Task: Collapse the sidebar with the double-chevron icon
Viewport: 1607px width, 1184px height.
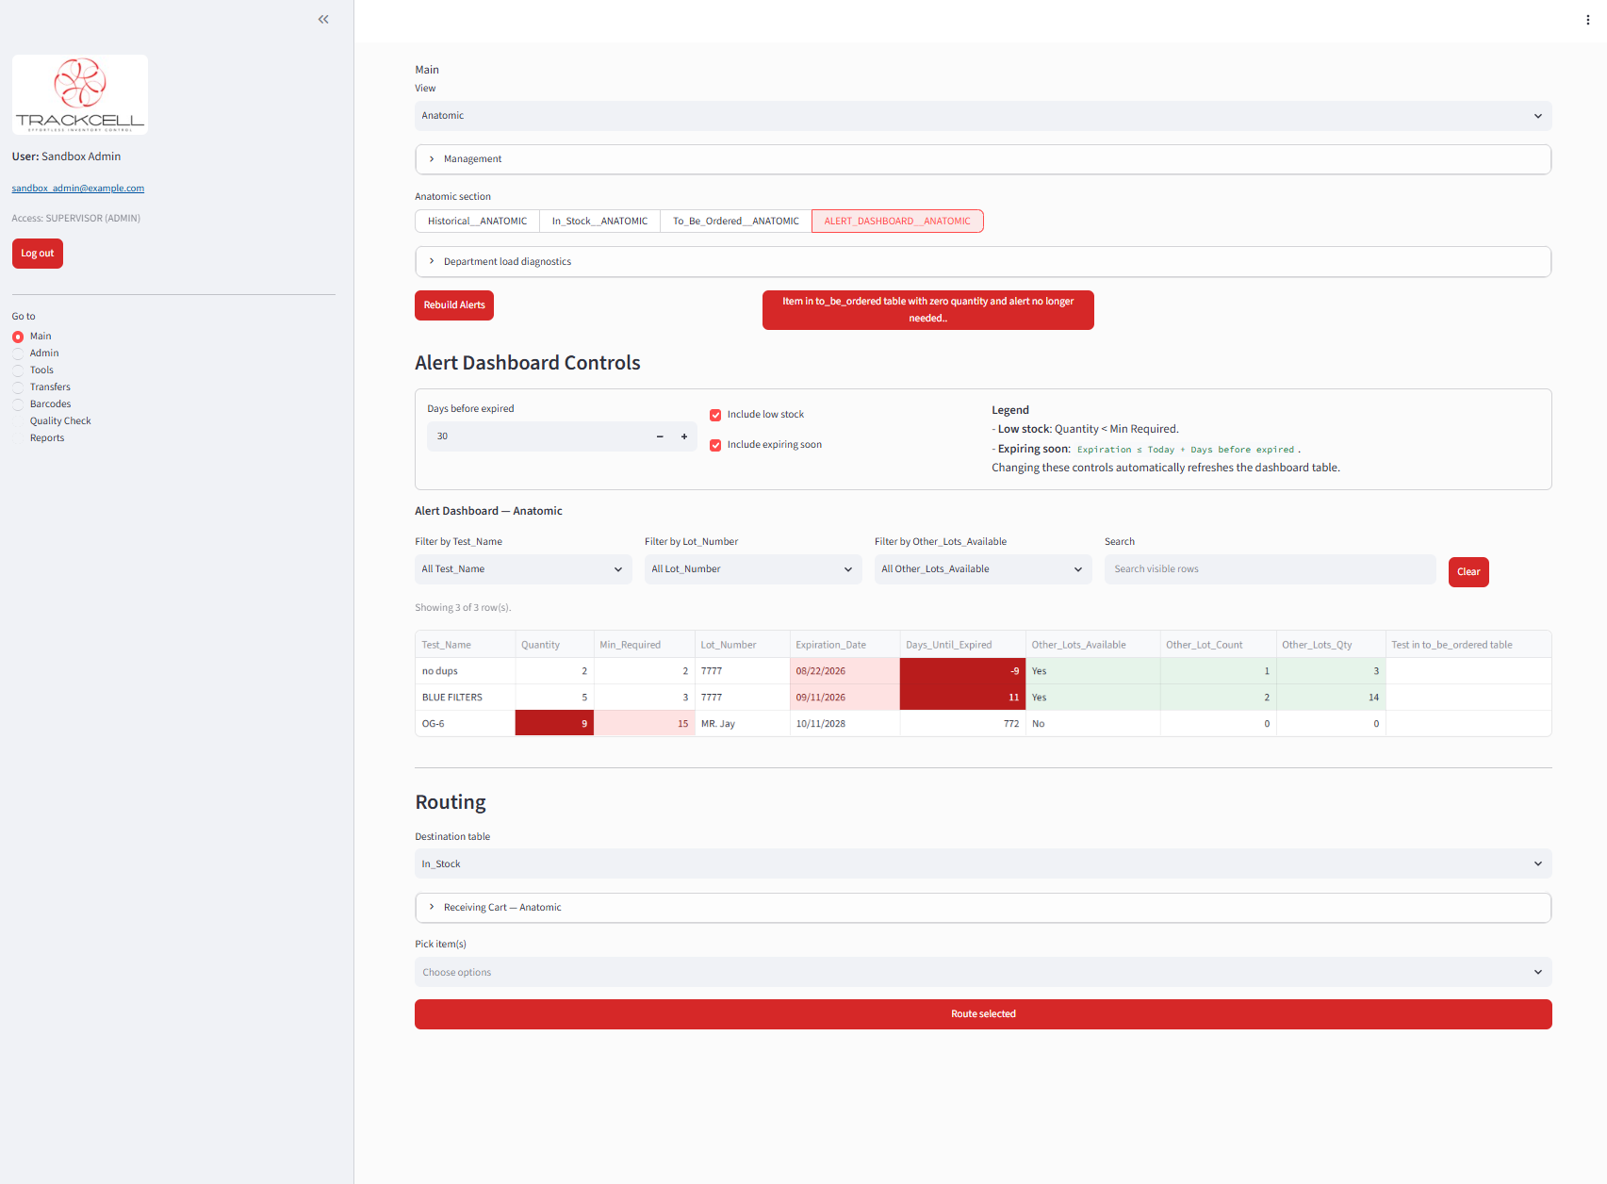Action: (x=323, y=19)
